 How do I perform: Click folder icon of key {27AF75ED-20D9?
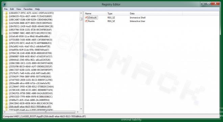[x=6, y=80]
